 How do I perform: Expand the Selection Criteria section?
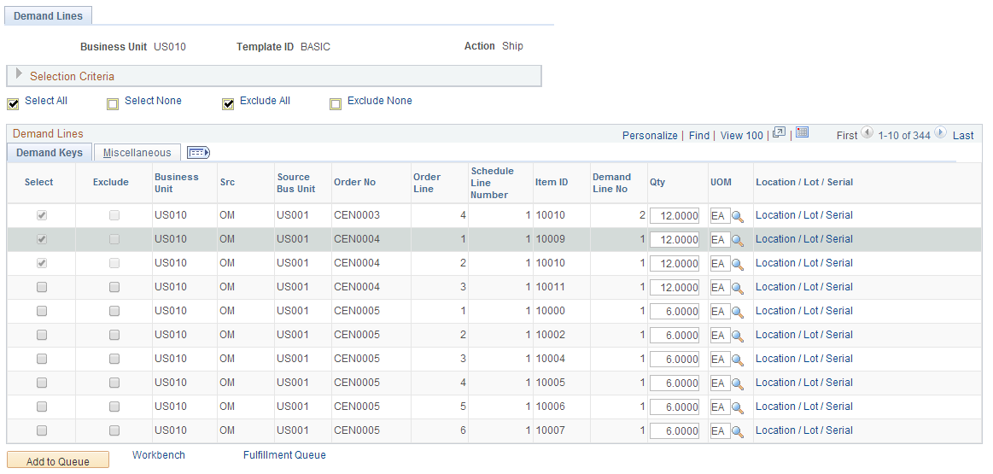[x=19, y=75]
